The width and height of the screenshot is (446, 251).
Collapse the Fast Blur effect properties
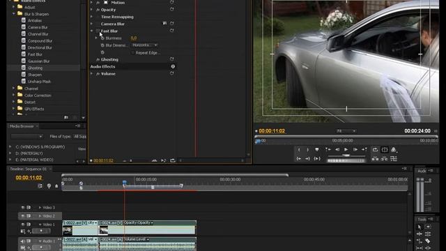click(x=91, y=31)
